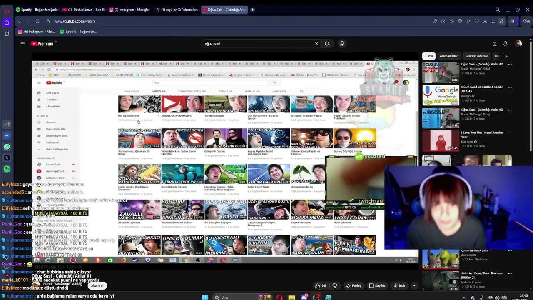Screen dimensions: 533x300
Task: Open the Opera AI button
Action: (526, 21)
